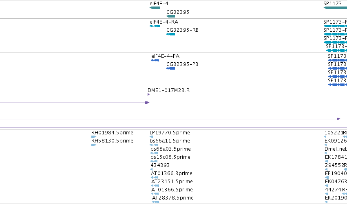Click the AT23151.5prime feature label

click(x=172, y=182)
